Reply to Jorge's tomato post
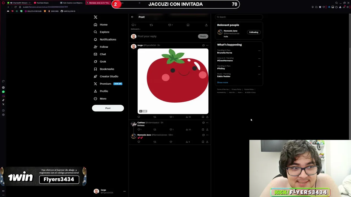The height and width of the screenshot is (197, 351). [139, 117]
